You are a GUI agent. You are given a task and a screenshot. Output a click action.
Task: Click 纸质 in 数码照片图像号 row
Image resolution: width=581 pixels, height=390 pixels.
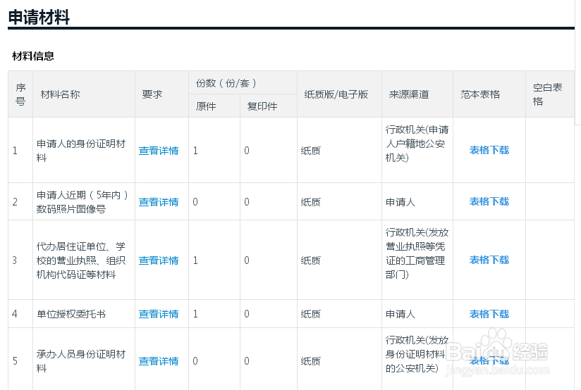(310, 202)
